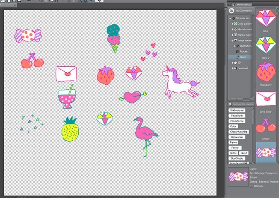The height and width of the screenshot is (198, 279).
Task: Select the Cherry brush thumbnail
Action: pos(266,126)
